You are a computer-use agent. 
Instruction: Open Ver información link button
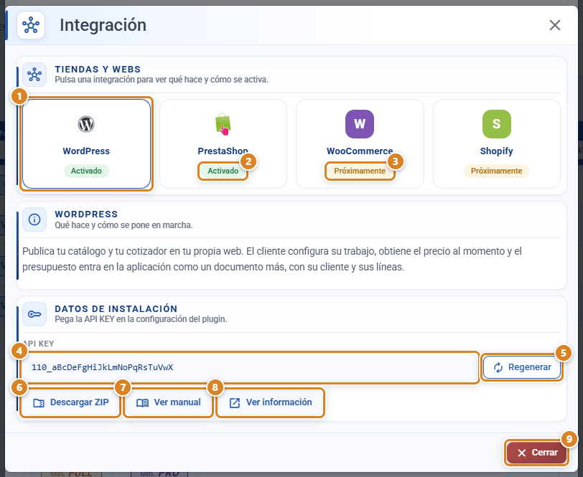(x=270, y=402)
